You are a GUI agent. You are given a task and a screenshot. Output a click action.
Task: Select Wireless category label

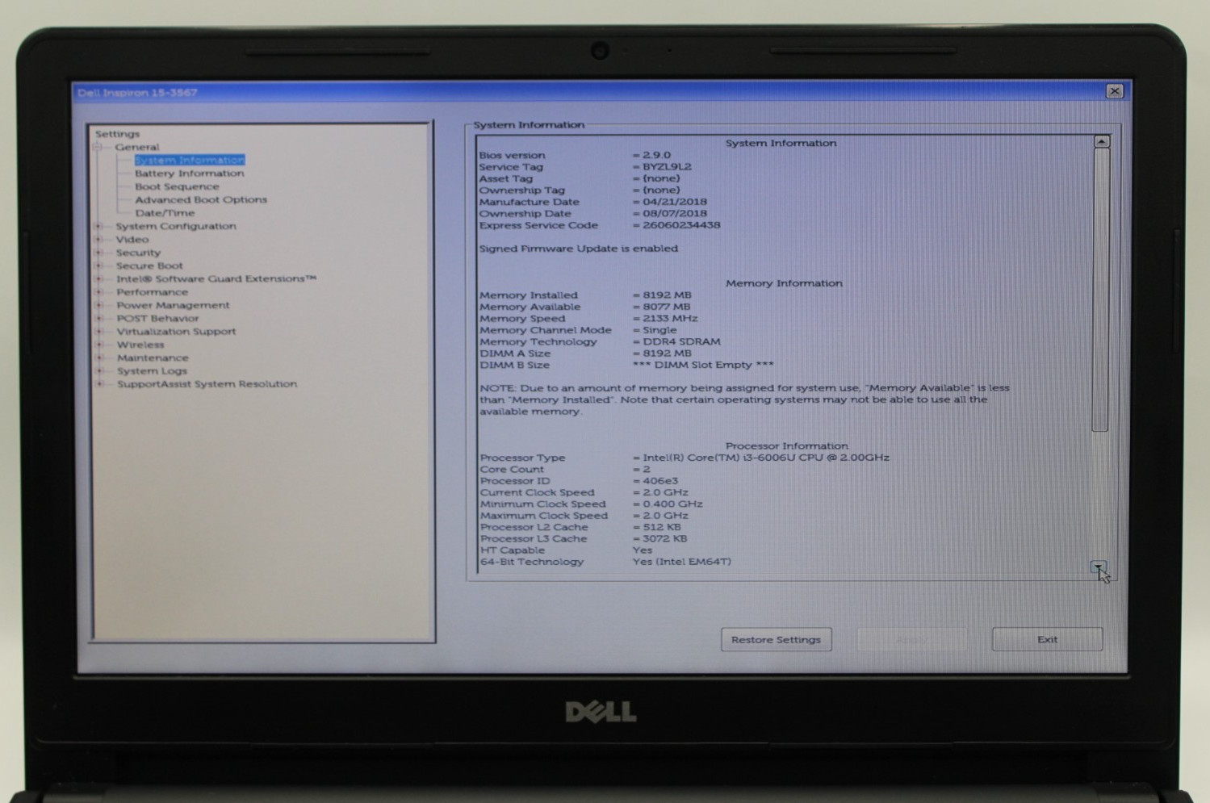(x=140, y=345)
